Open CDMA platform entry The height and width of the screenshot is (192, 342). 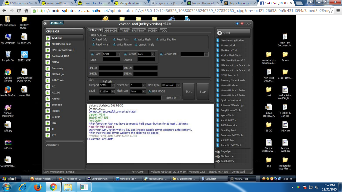pyautogui.click(x=64, y=62)
